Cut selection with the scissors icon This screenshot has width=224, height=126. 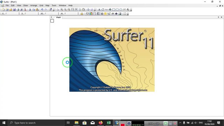click(x=30, y=9)
